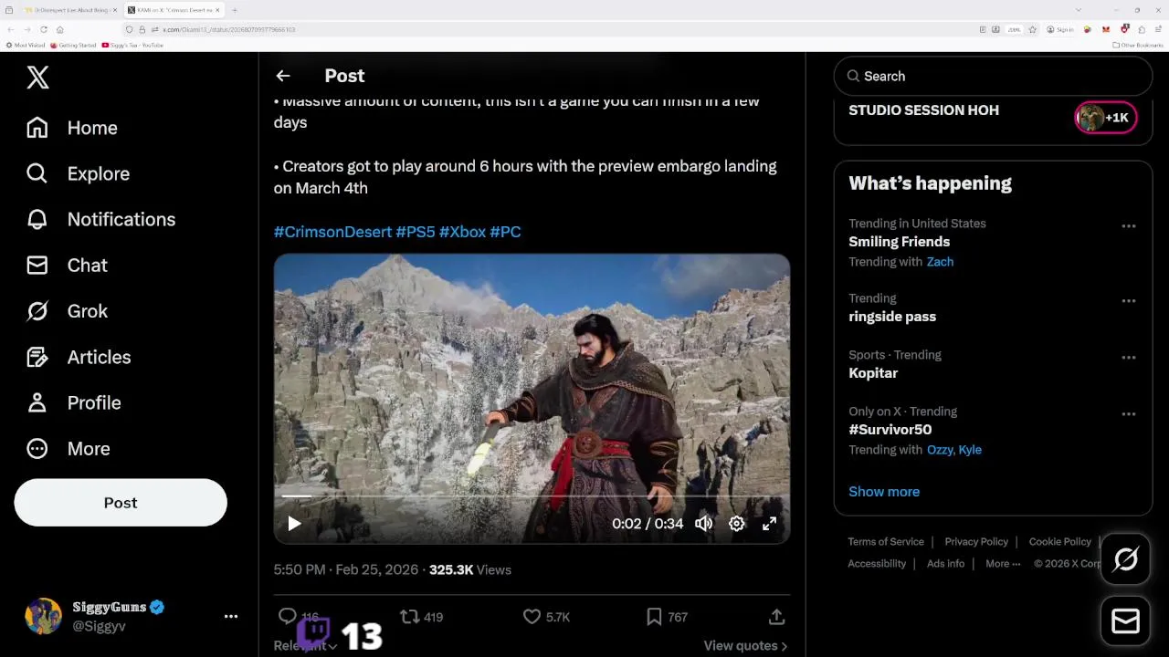Click the 325.3K Views count
The height and width of the screenshot is (657, 1169).
[x=470, y=569]
